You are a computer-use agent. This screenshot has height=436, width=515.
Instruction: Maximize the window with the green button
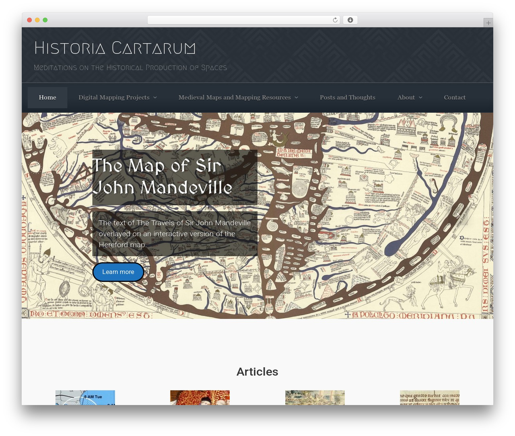[45, 20]
